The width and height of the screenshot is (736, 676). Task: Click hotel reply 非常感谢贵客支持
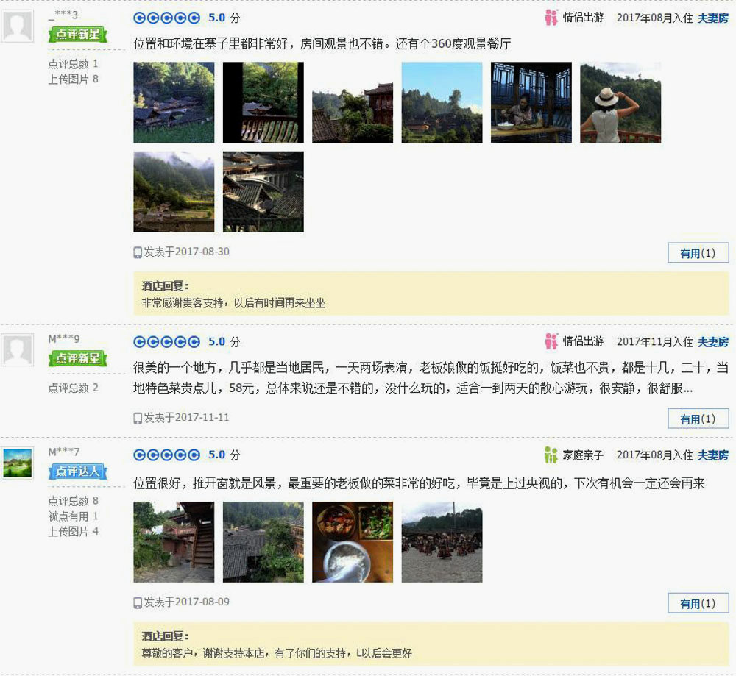(233, 303)
